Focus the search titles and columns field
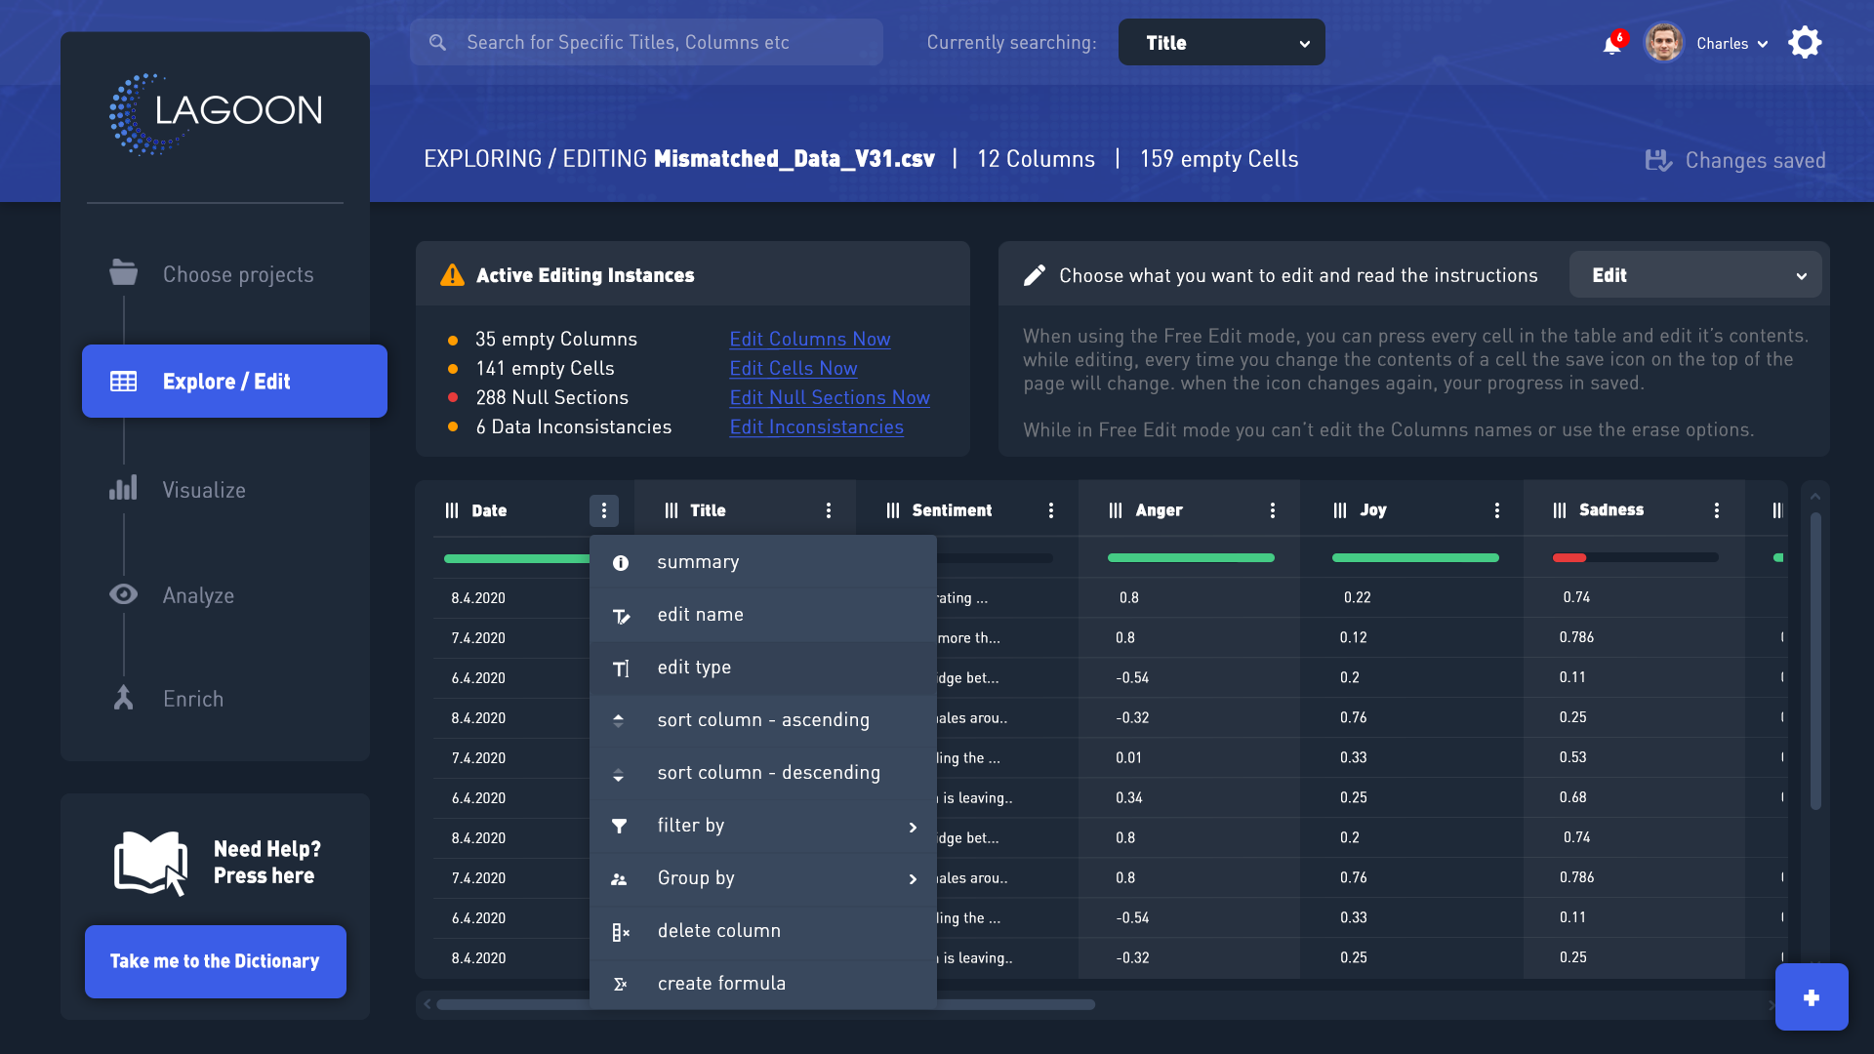Image resolution: width=1874 pixels, height=1054 pixels. pyautogui.click(x=646, y=43)
